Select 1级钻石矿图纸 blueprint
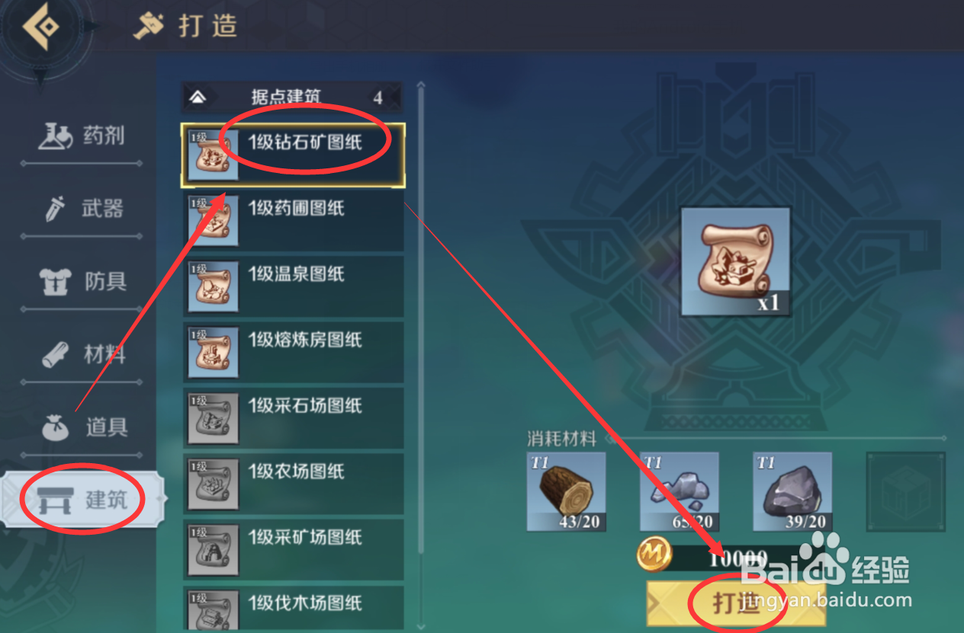964x633 pixels. [x=293, y=155]
